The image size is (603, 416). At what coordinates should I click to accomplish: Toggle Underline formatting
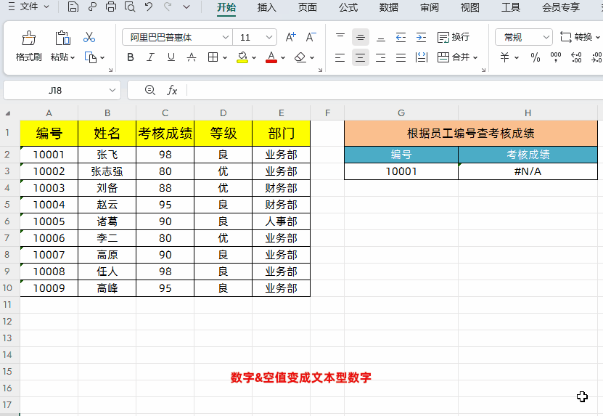tap(171, 57)
